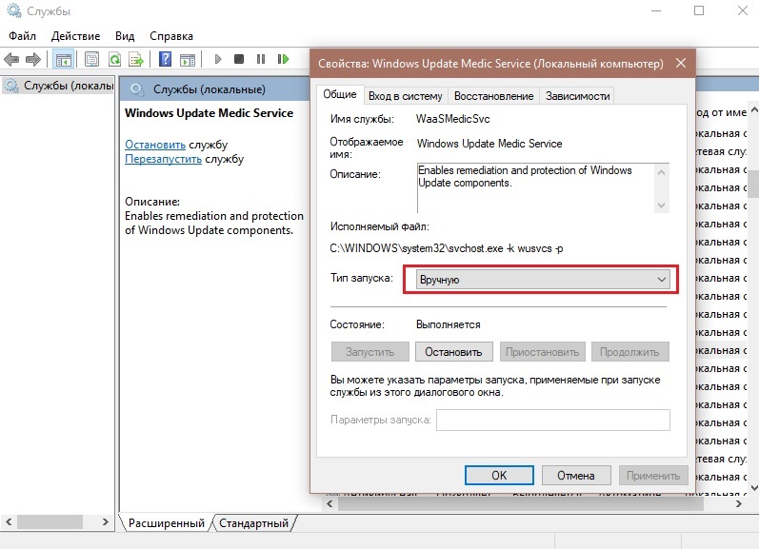The image size is (759, 549).
Task: Click the Forward arrow in the toolbar
Action: [34, 59]
